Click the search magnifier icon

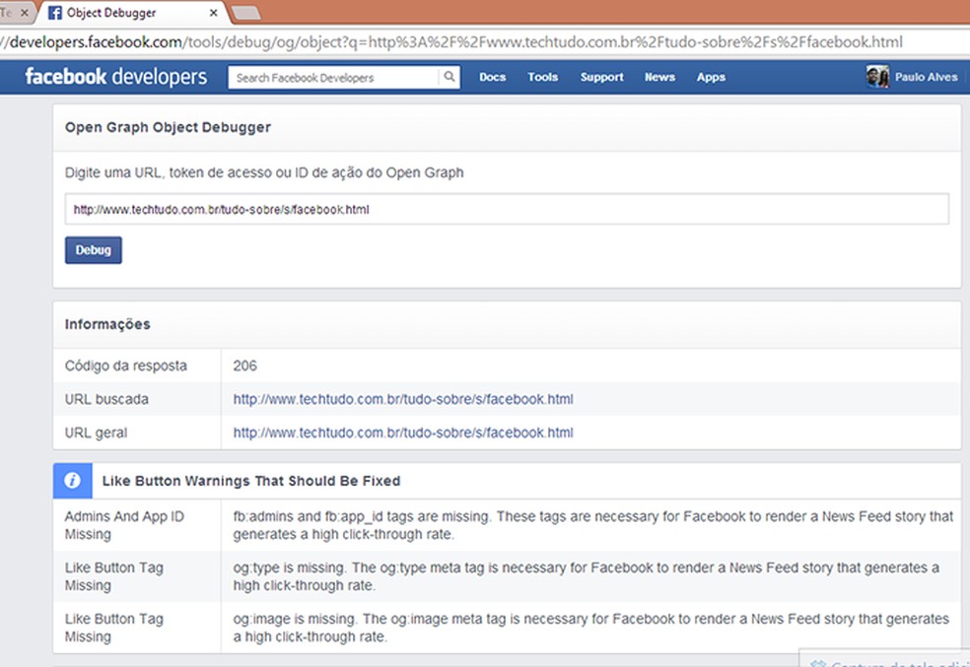coord(449,77)
